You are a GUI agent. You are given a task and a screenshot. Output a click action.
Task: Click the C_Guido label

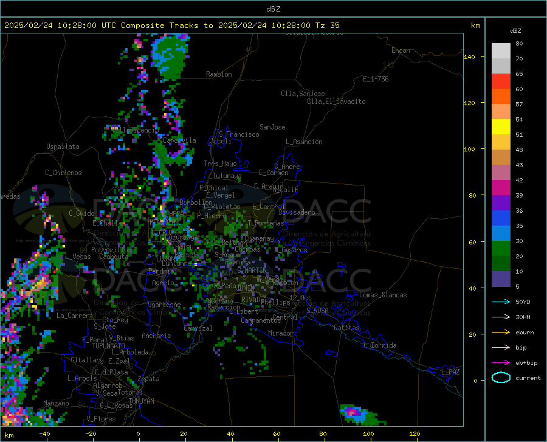click(81, 213)
